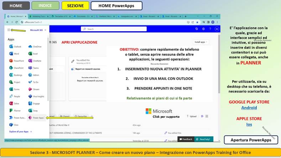
Task: Open the account profile avatar
Action: [x=217, y=29]
